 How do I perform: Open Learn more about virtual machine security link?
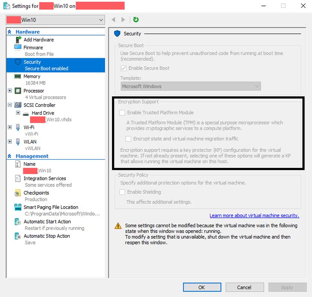click(254, 216)
